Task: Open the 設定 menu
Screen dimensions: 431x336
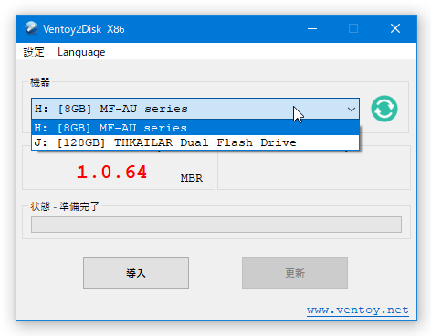Action: [34, 52]
